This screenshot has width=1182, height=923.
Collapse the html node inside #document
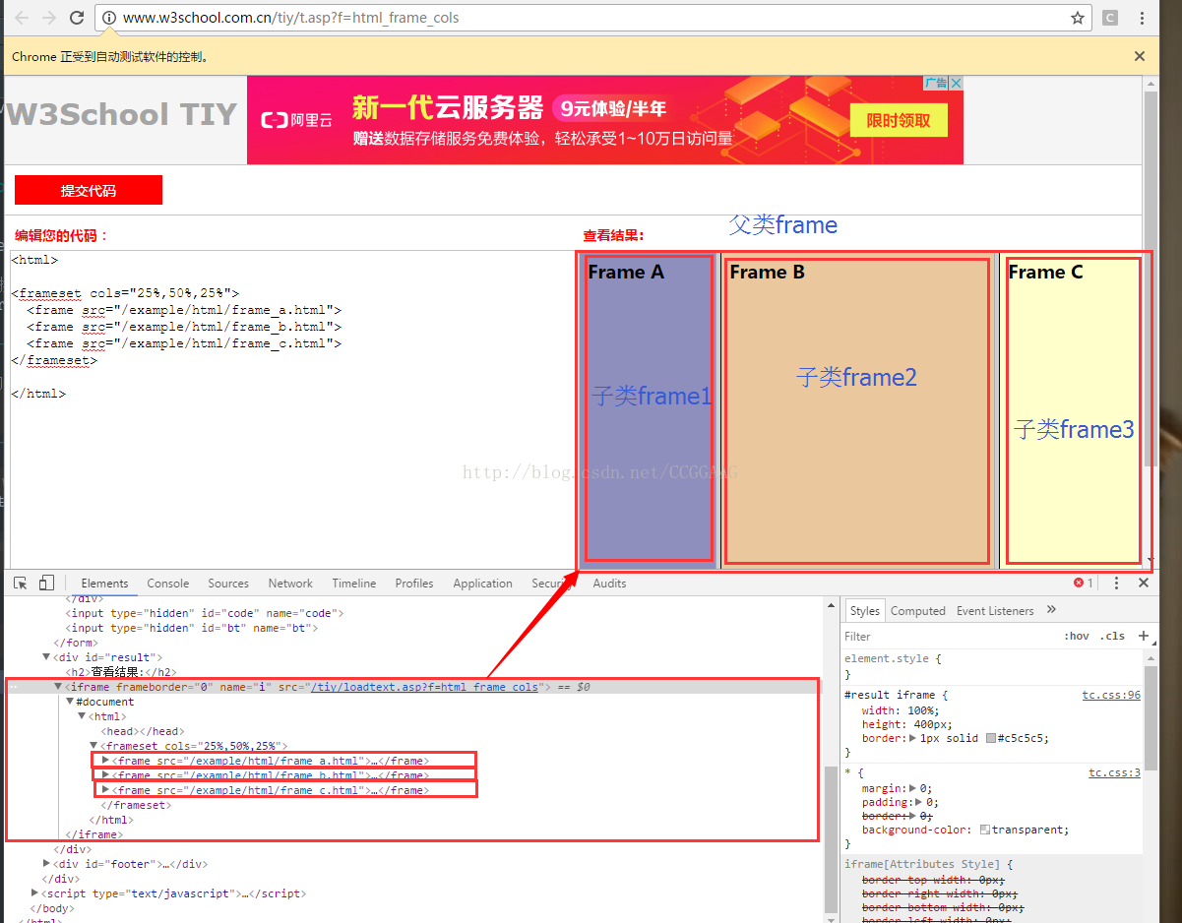pos(82,716)
